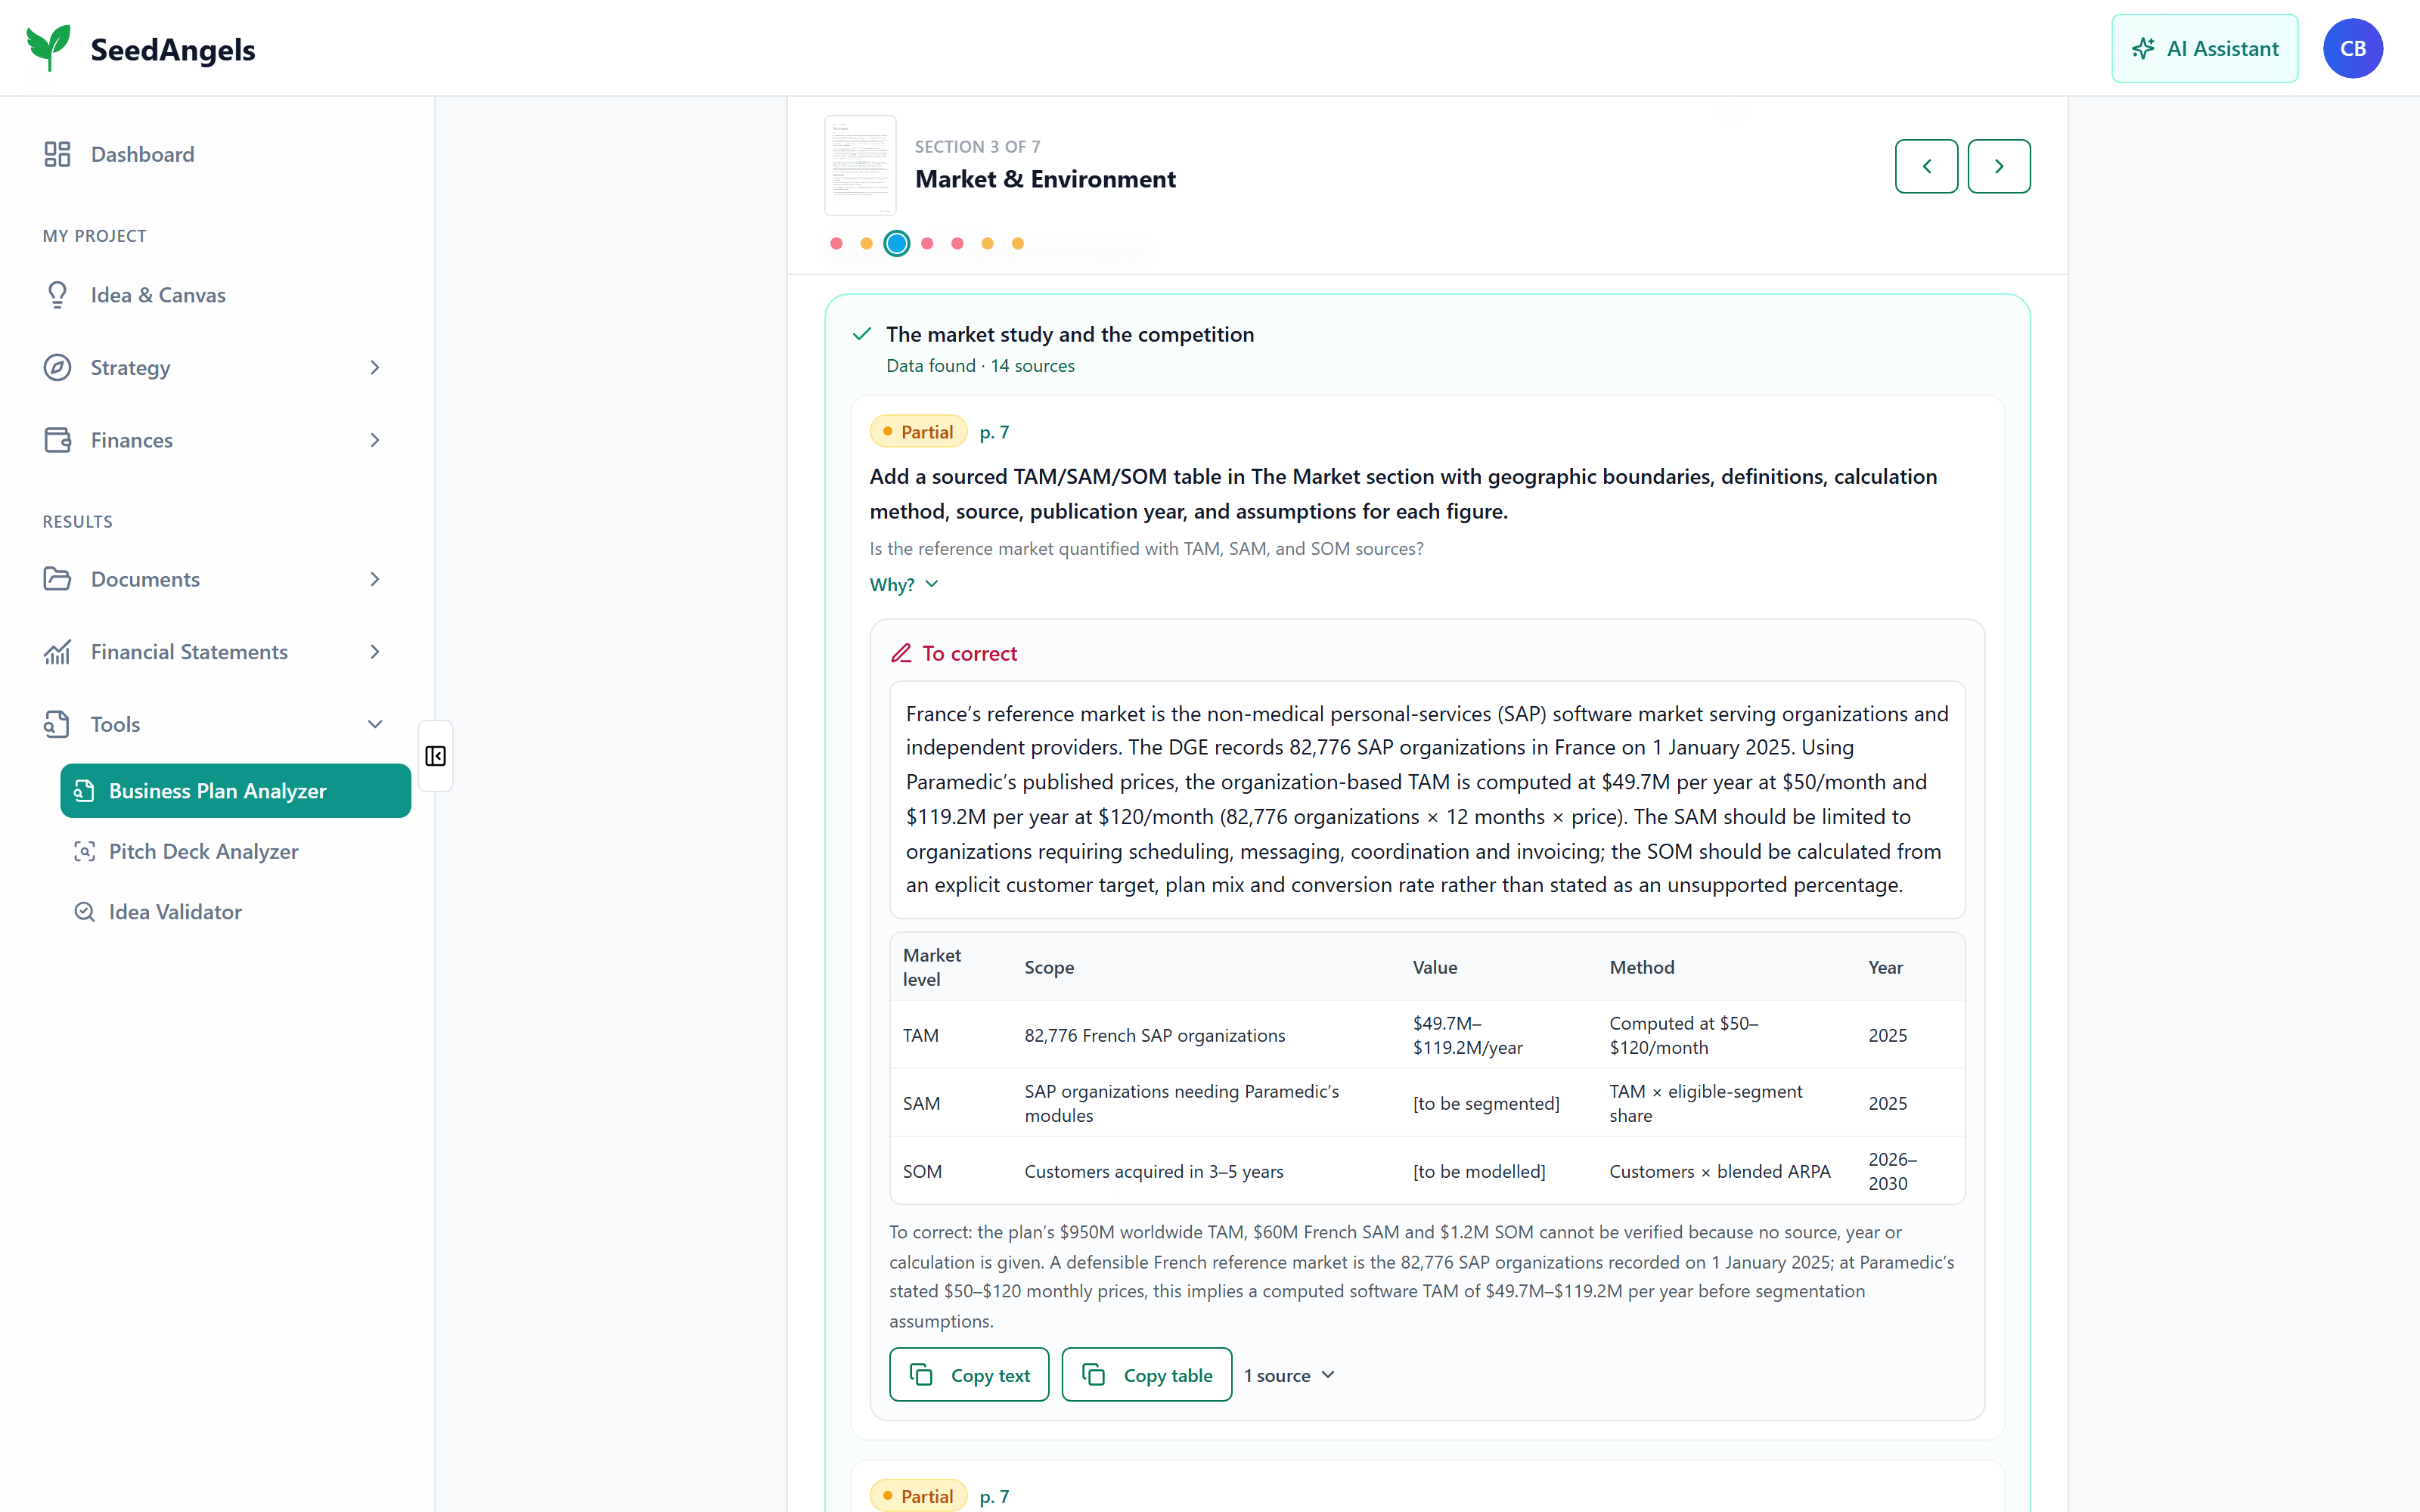Collapse the sidebar with the panel toggle
The width and height of the screenshot is (2420, 1512).
[x=435, y=756]
